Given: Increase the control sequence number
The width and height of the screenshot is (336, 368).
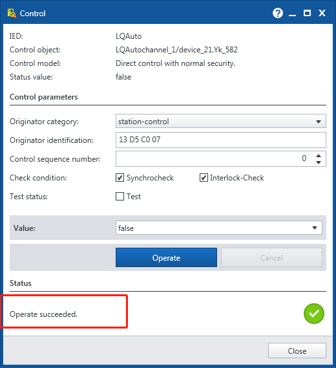Looking at the screenshot, I should pos(318,156).
